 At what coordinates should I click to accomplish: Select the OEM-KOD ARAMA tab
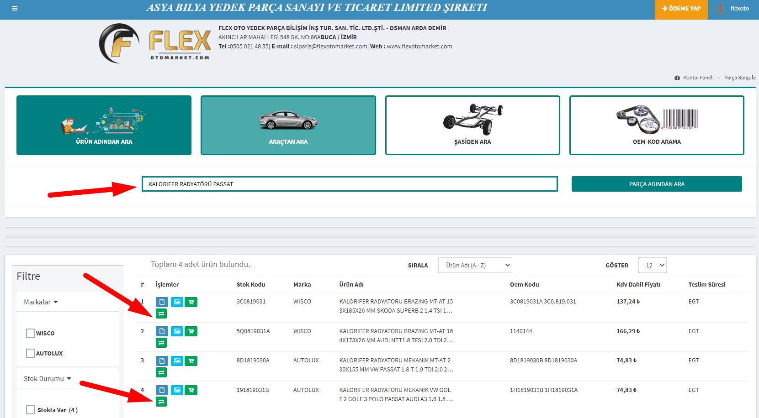[x=656, y=125]
